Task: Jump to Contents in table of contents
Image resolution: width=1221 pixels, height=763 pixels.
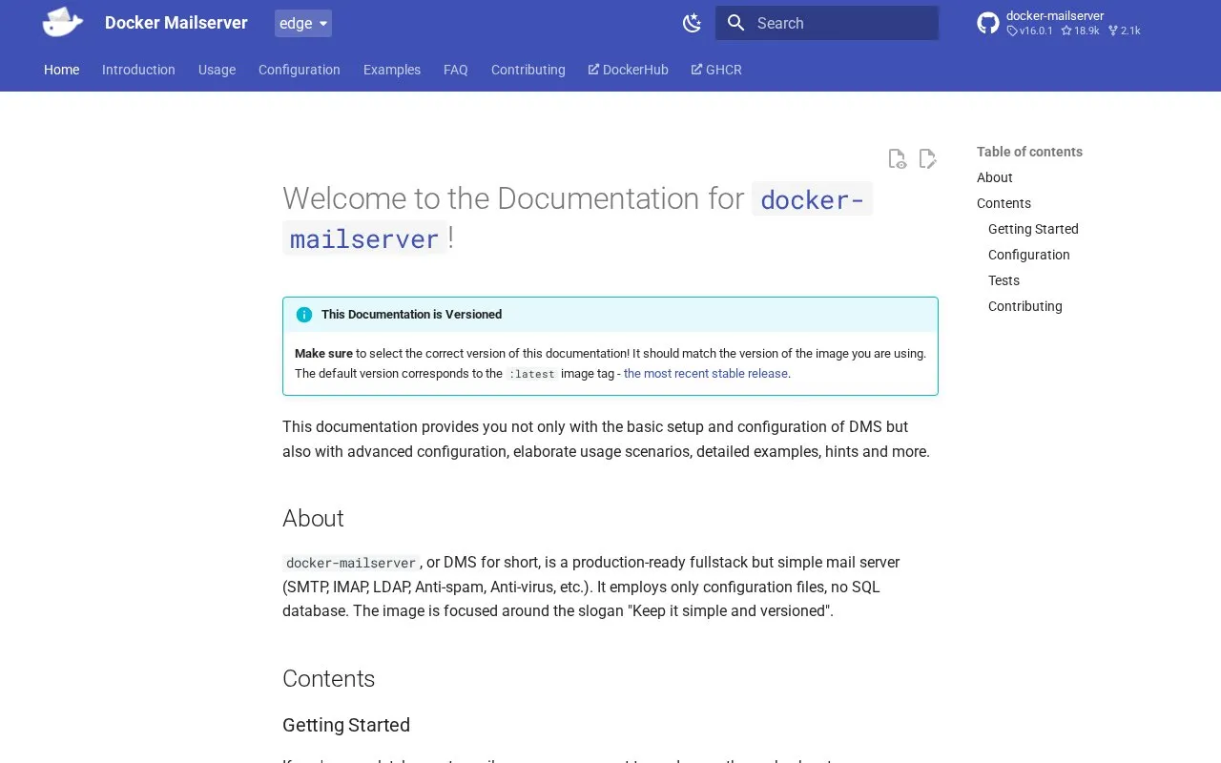Action: pyautogui.click(x=1004, y=203)
